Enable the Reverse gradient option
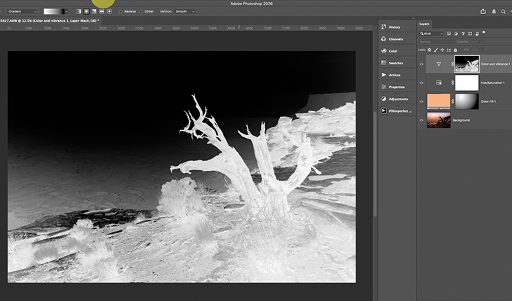Viewport: 512px width, 301px height. (x=121, y=11)
